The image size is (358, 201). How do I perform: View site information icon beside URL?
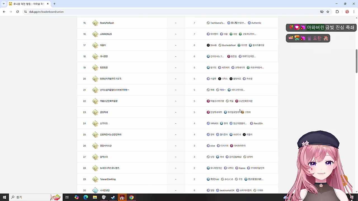point(25,12)
